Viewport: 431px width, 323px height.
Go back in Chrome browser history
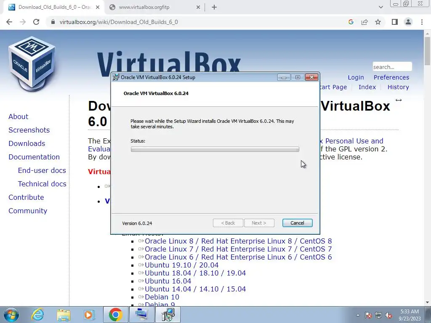(9, 22)
